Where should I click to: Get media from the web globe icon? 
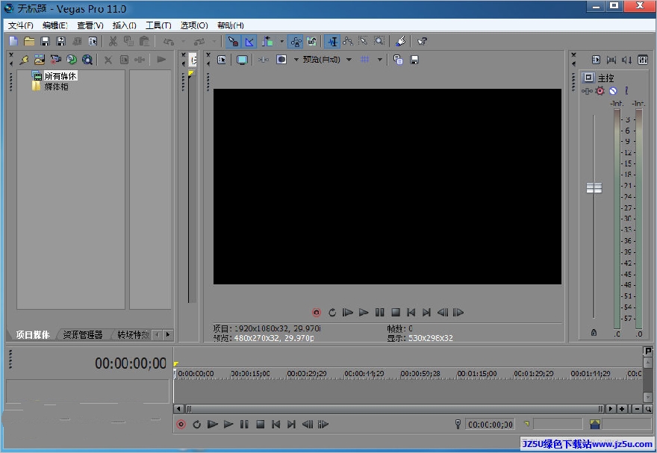click(x=87, y=60)
